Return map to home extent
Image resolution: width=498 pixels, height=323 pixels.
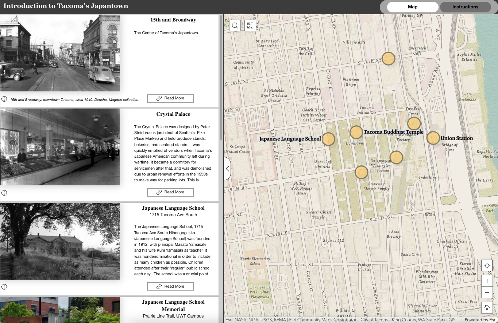coord(487,308)
